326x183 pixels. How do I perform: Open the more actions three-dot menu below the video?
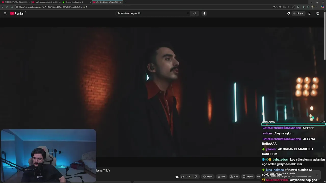258,177
